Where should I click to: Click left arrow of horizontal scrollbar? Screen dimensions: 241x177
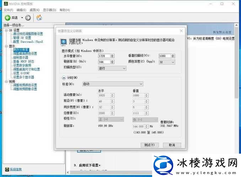tap(68, 172)
